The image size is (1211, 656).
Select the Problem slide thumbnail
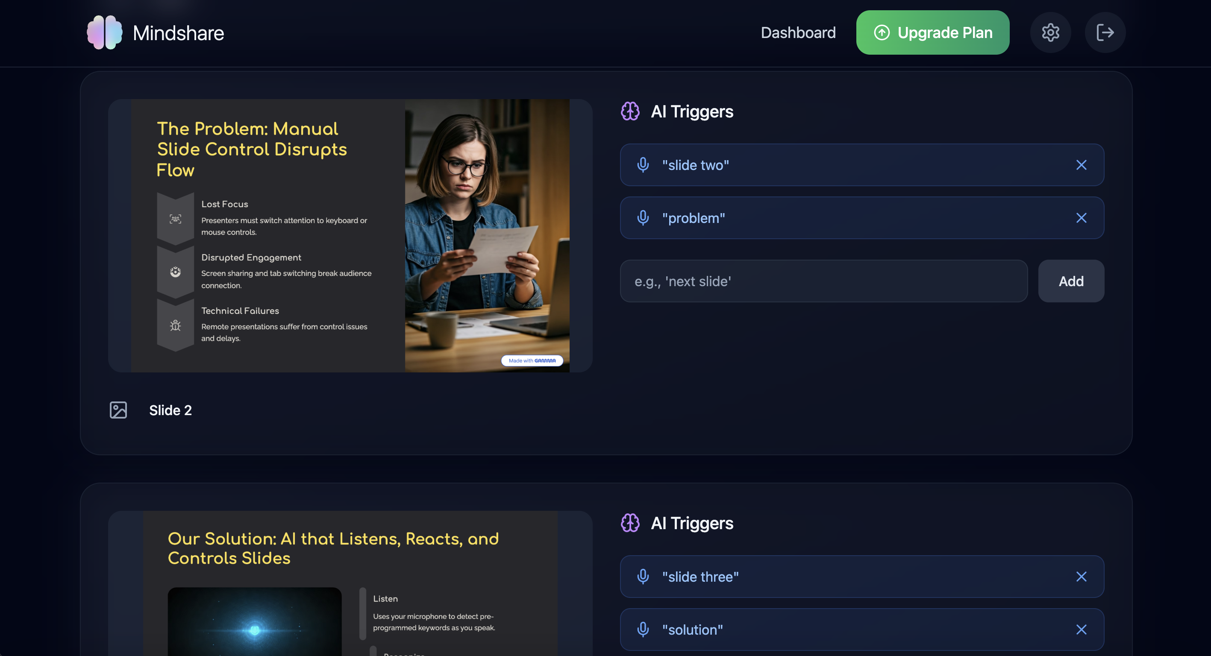point(350,235)
